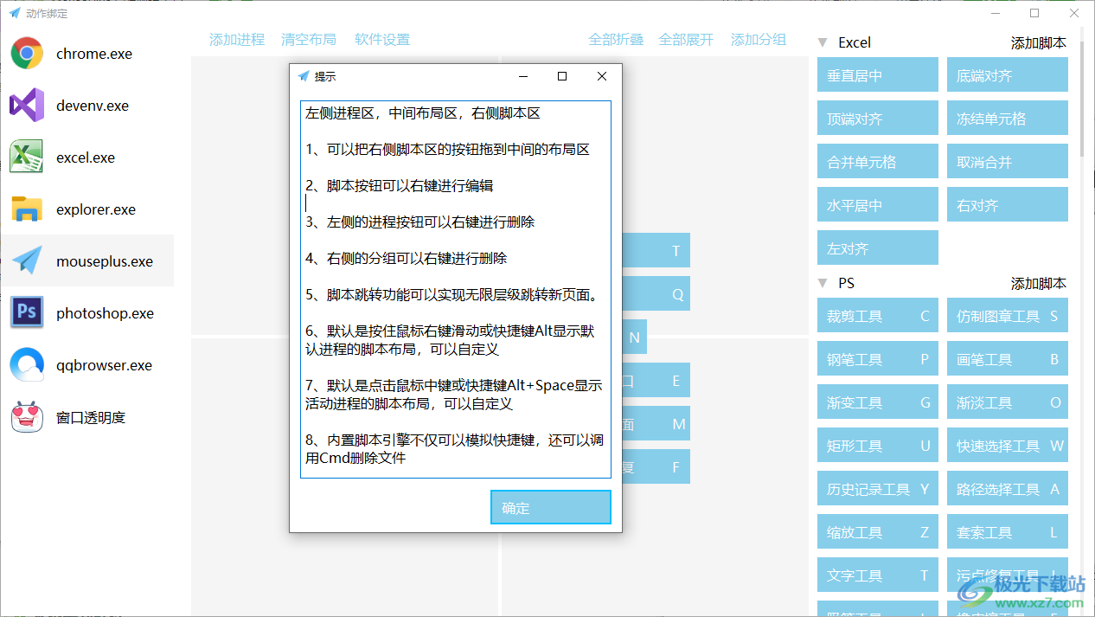
Task: Click 全部展开 to expand all groups
Action: tap(686, 40)
